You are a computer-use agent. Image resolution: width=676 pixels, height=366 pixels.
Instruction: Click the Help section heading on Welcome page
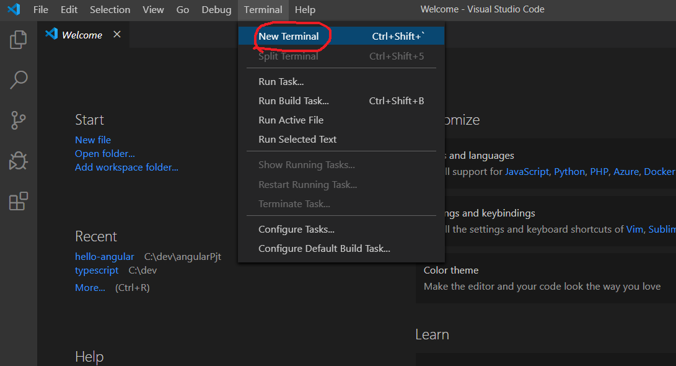click(x=89, y=357)
